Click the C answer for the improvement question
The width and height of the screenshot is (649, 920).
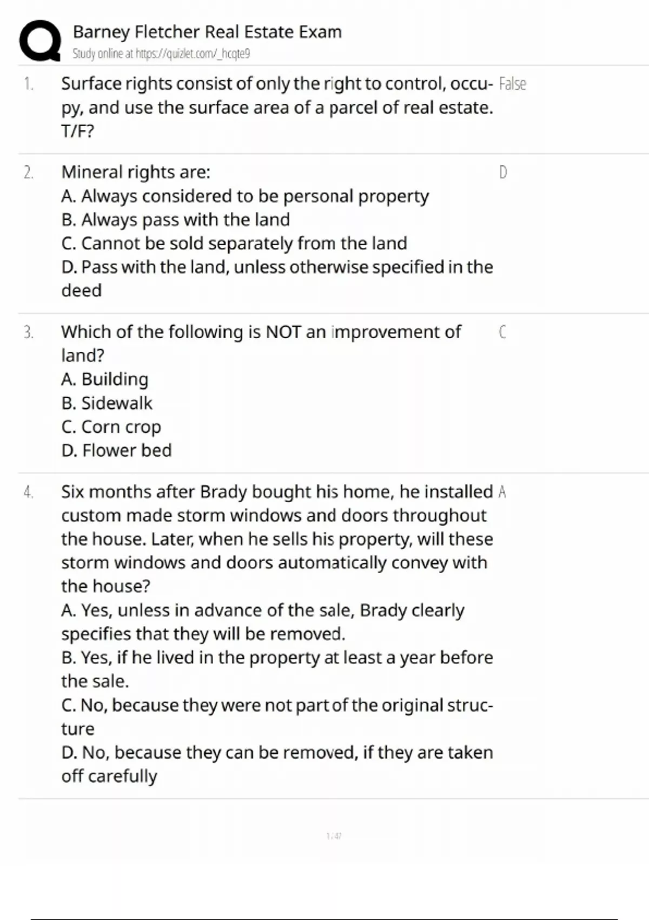502,332
